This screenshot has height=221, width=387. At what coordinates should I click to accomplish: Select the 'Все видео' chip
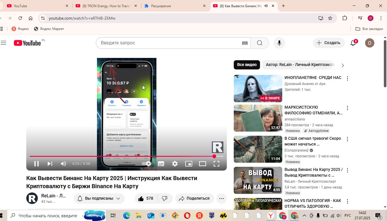pos(247,65)
